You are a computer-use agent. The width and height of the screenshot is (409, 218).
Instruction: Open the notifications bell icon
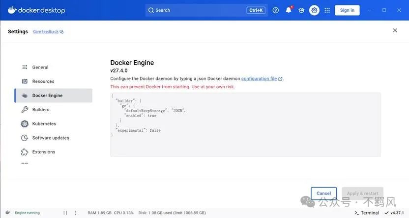click(289, 10)
